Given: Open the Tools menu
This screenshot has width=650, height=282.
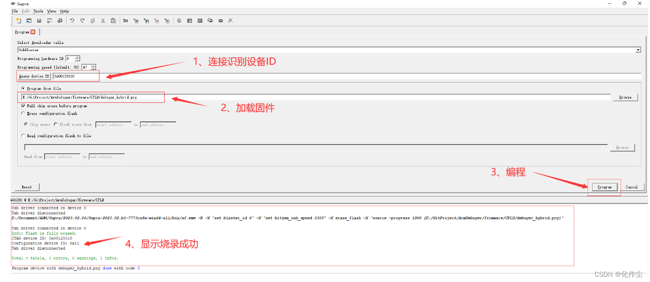Looking at the screenshot, I should tap(38, 11).
